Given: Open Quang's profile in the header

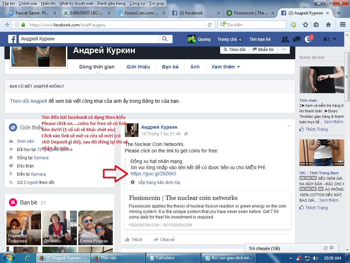Looking at the screenshot, I should [199, 39].
